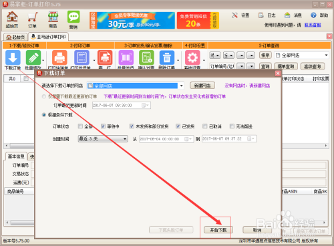
Task: Click the 高级查询 button
Action: (313, 66)
